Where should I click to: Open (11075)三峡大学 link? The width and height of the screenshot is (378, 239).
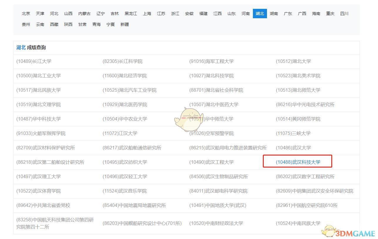[293, 133]
